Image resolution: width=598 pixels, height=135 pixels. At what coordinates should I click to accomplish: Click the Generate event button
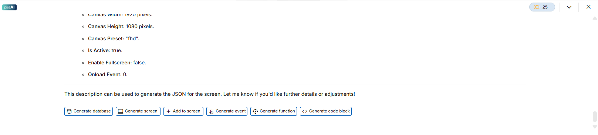[227, 111]
